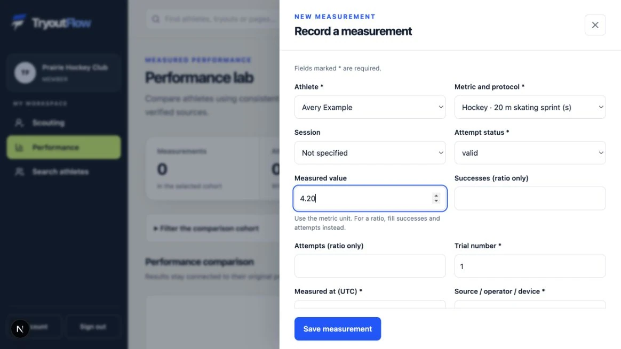Click the Source / operator / device field
The width and height of the screenshot is (621, 349).
530,304
